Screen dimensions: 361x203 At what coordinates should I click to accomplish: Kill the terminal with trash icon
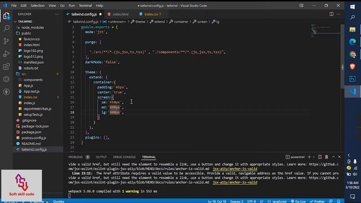pos(327,157)
